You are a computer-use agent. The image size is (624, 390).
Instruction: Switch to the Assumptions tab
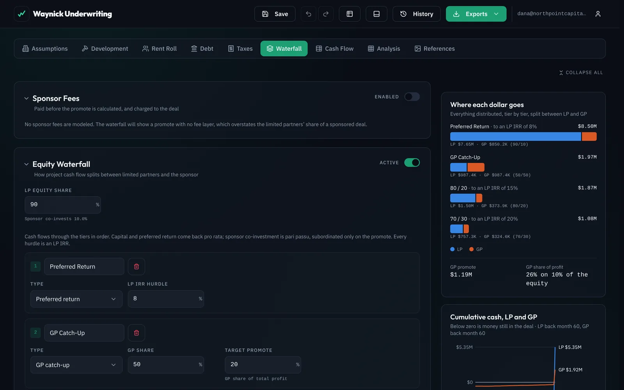(45, 49)
